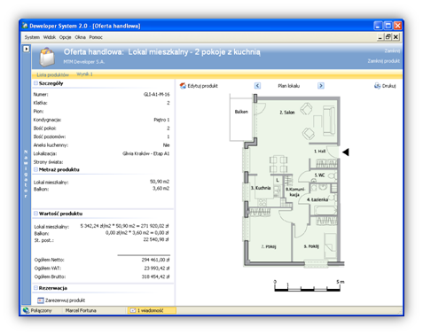423x335 pixels.
Task: Click the shopping bag offer icon
Action: click(x=47, y=58)
